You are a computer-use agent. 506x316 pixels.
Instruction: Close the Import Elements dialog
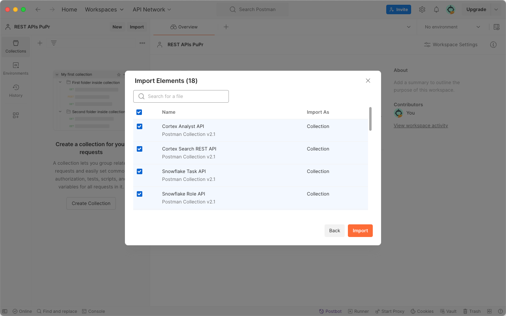coord(368,81)
